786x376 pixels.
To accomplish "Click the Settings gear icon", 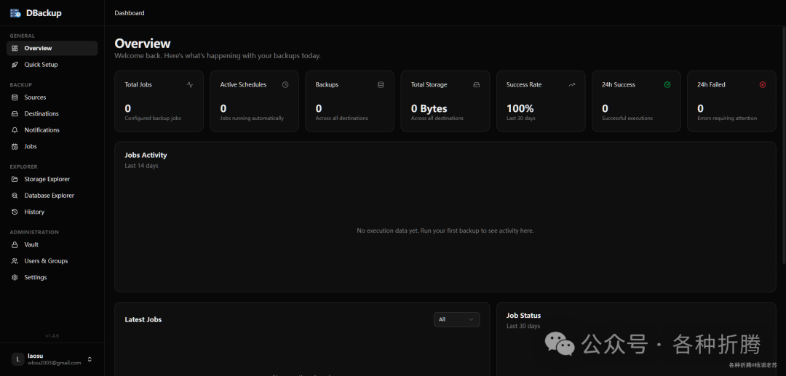I will pos(15,277).
